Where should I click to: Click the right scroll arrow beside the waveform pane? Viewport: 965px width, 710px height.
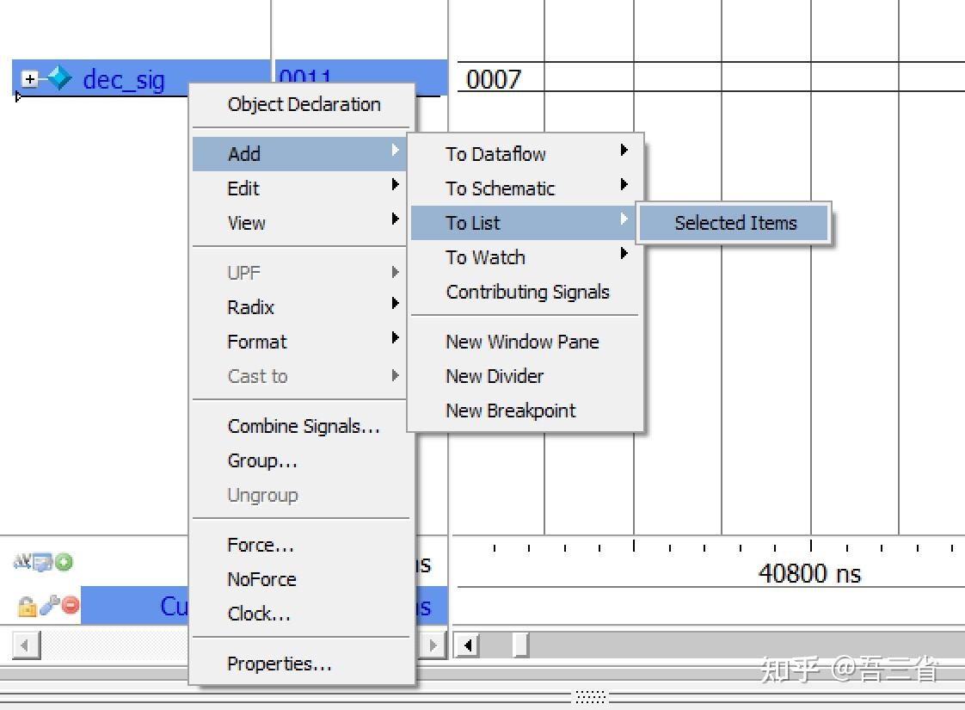tap(433, 645)
